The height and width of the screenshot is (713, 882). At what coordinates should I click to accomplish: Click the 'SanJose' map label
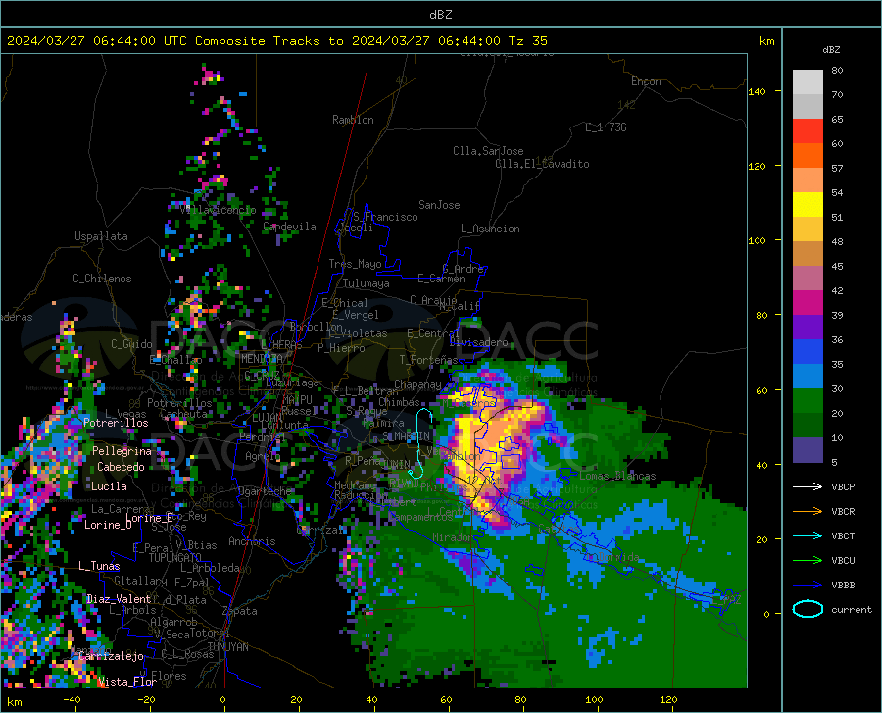(439, 205)
